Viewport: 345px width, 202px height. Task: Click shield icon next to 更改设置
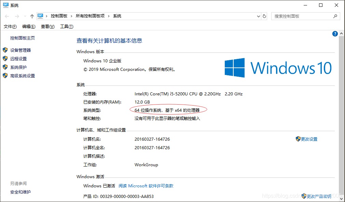click(x=298, y=139)
